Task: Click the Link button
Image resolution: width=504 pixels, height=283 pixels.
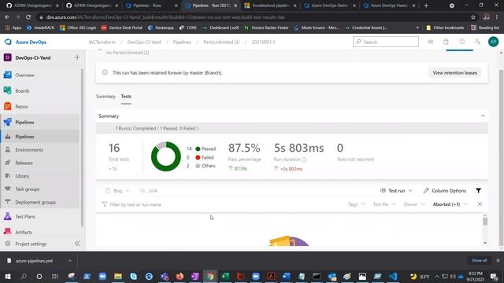Action: point(149,190)
